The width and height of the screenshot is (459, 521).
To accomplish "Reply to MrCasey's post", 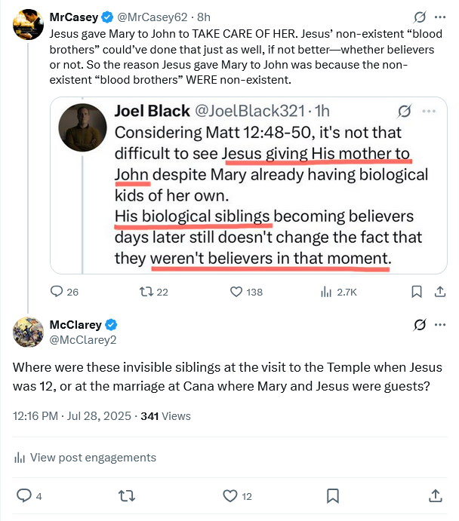I will pyautogui.click(x=56, y=292).
